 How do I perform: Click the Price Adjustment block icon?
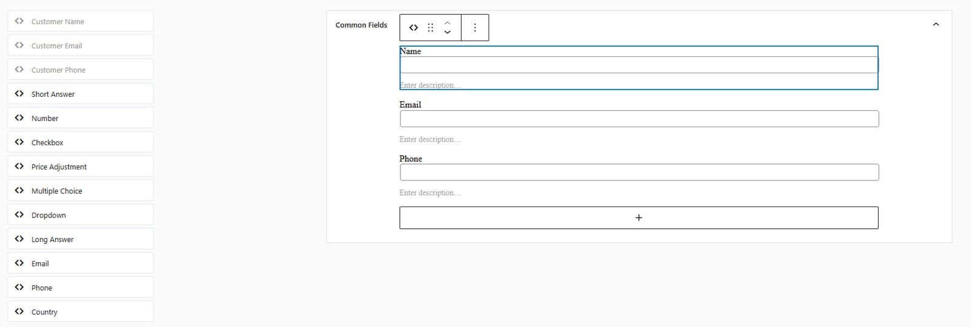point(19,167)
